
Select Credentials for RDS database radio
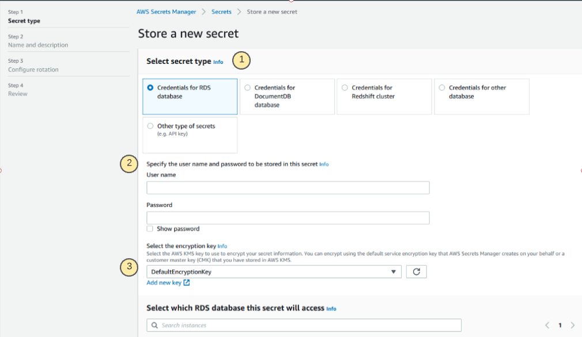[150, 88]
